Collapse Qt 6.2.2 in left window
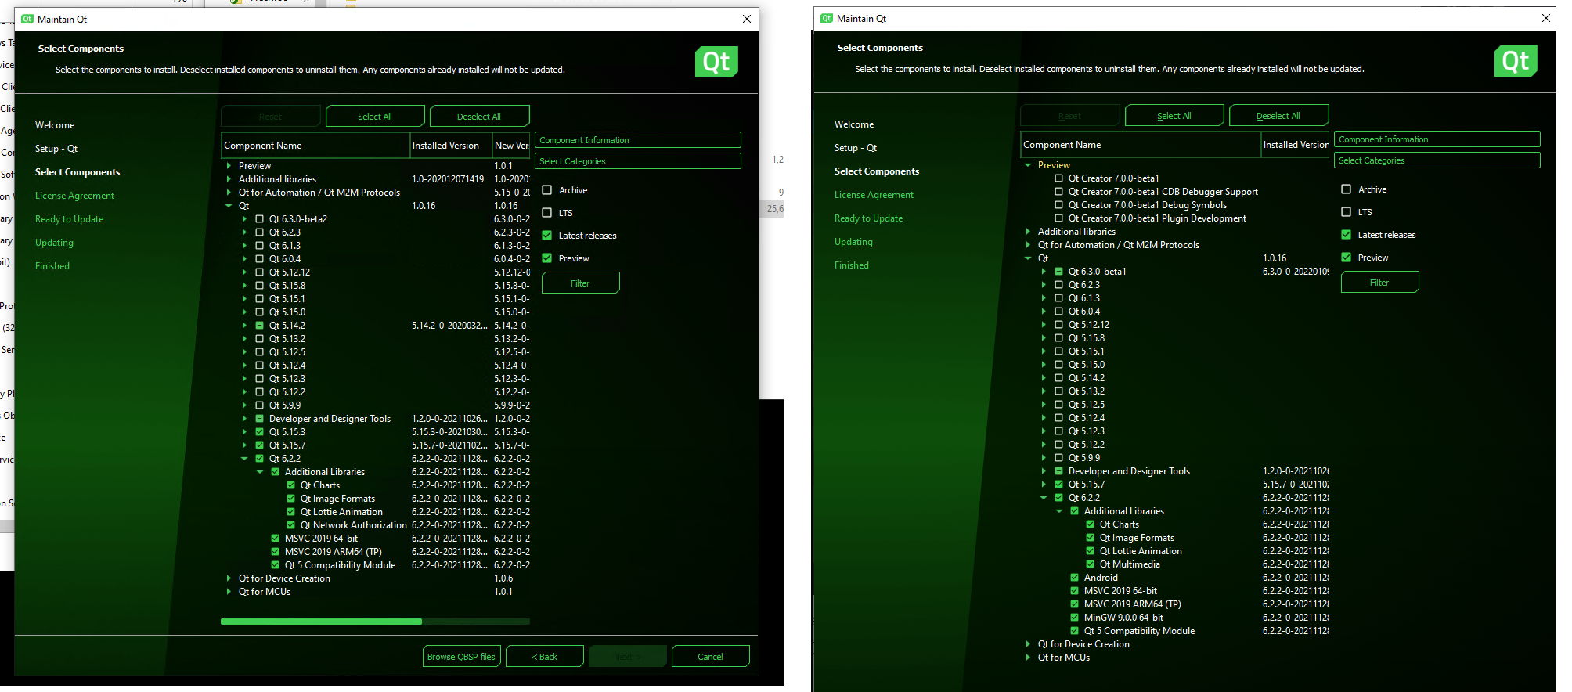1572x692 pixels. point(244,459)
